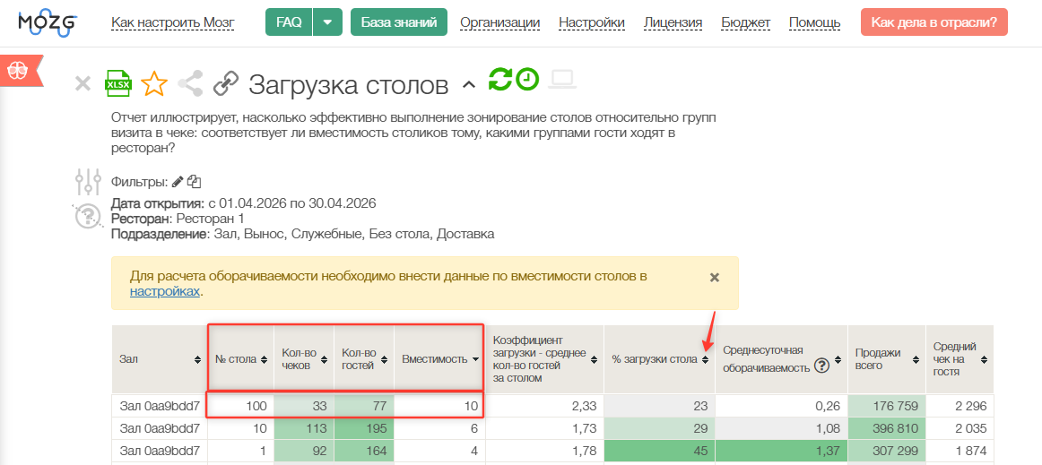Click the report title Загрузка столов
Screen dimensions: 1042x465
(349, 85)
